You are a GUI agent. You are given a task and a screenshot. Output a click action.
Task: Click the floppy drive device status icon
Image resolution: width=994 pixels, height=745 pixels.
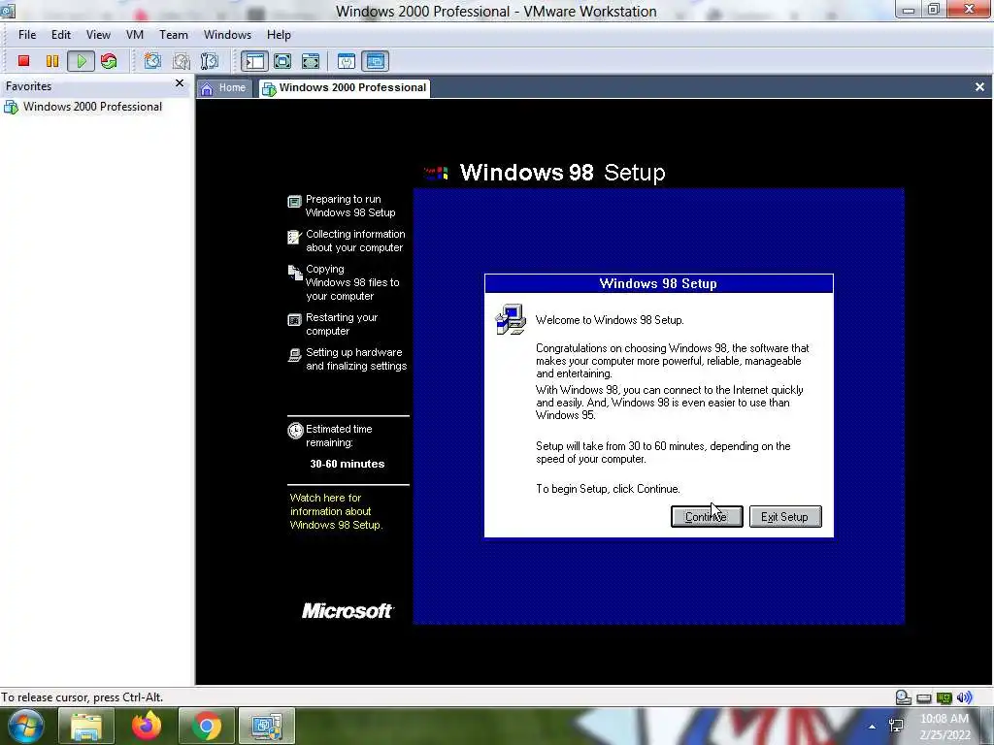pyautogui.click(x=924, y=698)
